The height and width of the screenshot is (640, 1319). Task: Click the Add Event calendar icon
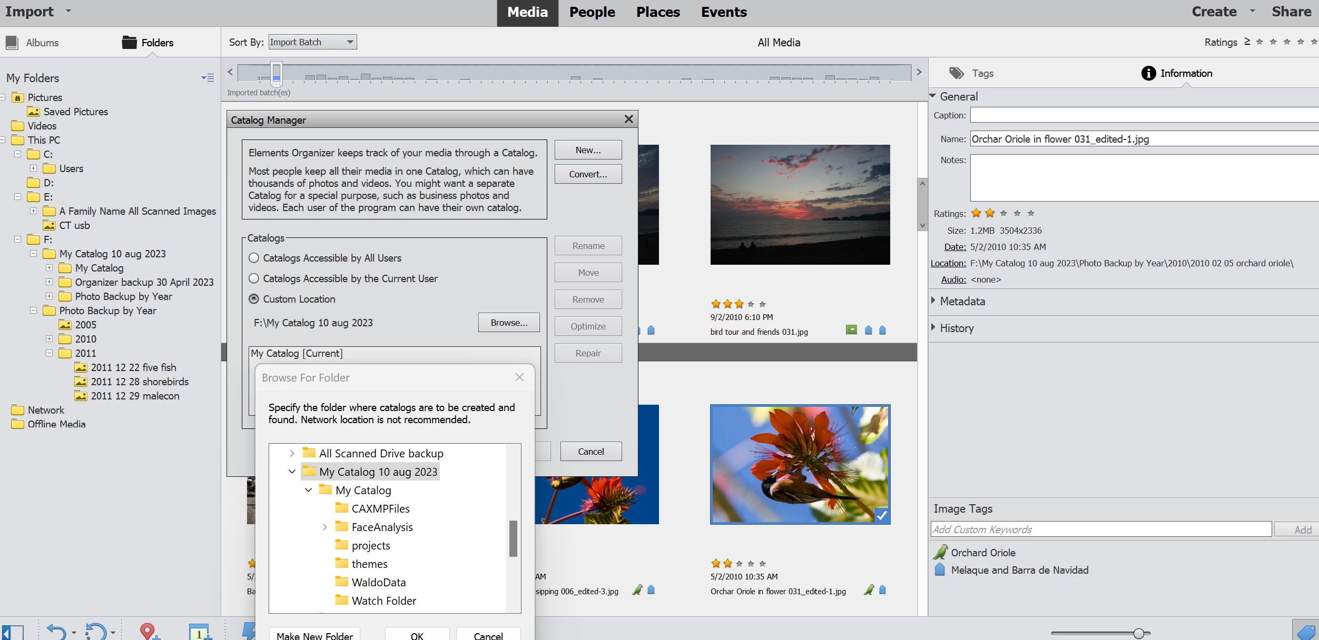point(199,632)
